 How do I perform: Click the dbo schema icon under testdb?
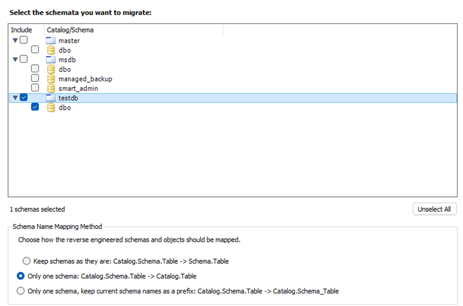click(51, 108)
